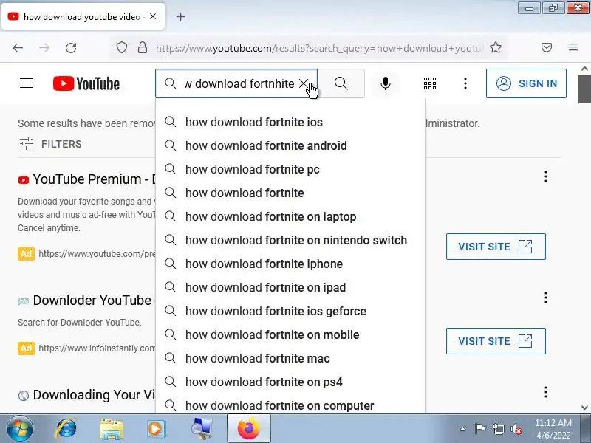
Task: Close the 'how download youtube video' tab
Action: coord(153,16)
